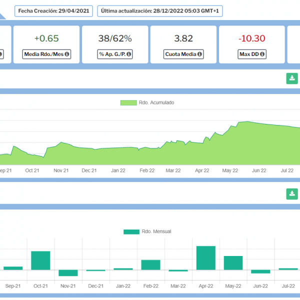Screen dimensions: 300x300
Task: Click the May-22 monthly bar
Action: (x=233, y=263)
